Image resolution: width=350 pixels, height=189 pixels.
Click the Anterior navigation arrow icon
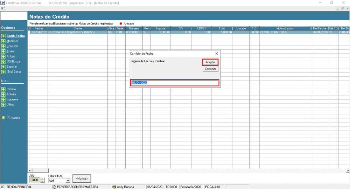tap(3, 94)
